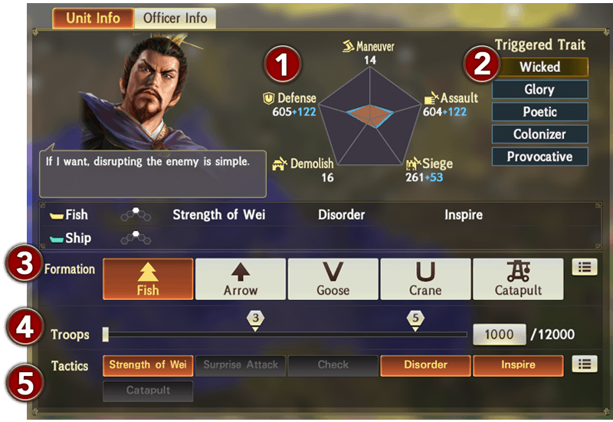The image size is (613, 422).
Task: Choose the Glory trait button
Action: pos(540,90)
